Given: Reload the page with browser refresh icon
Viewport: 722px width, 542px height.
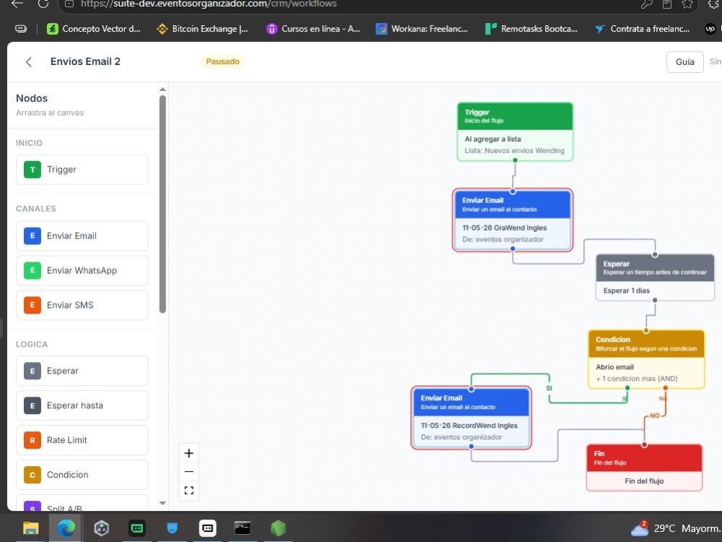Looking at the screenshot, I should pos(43,4).
